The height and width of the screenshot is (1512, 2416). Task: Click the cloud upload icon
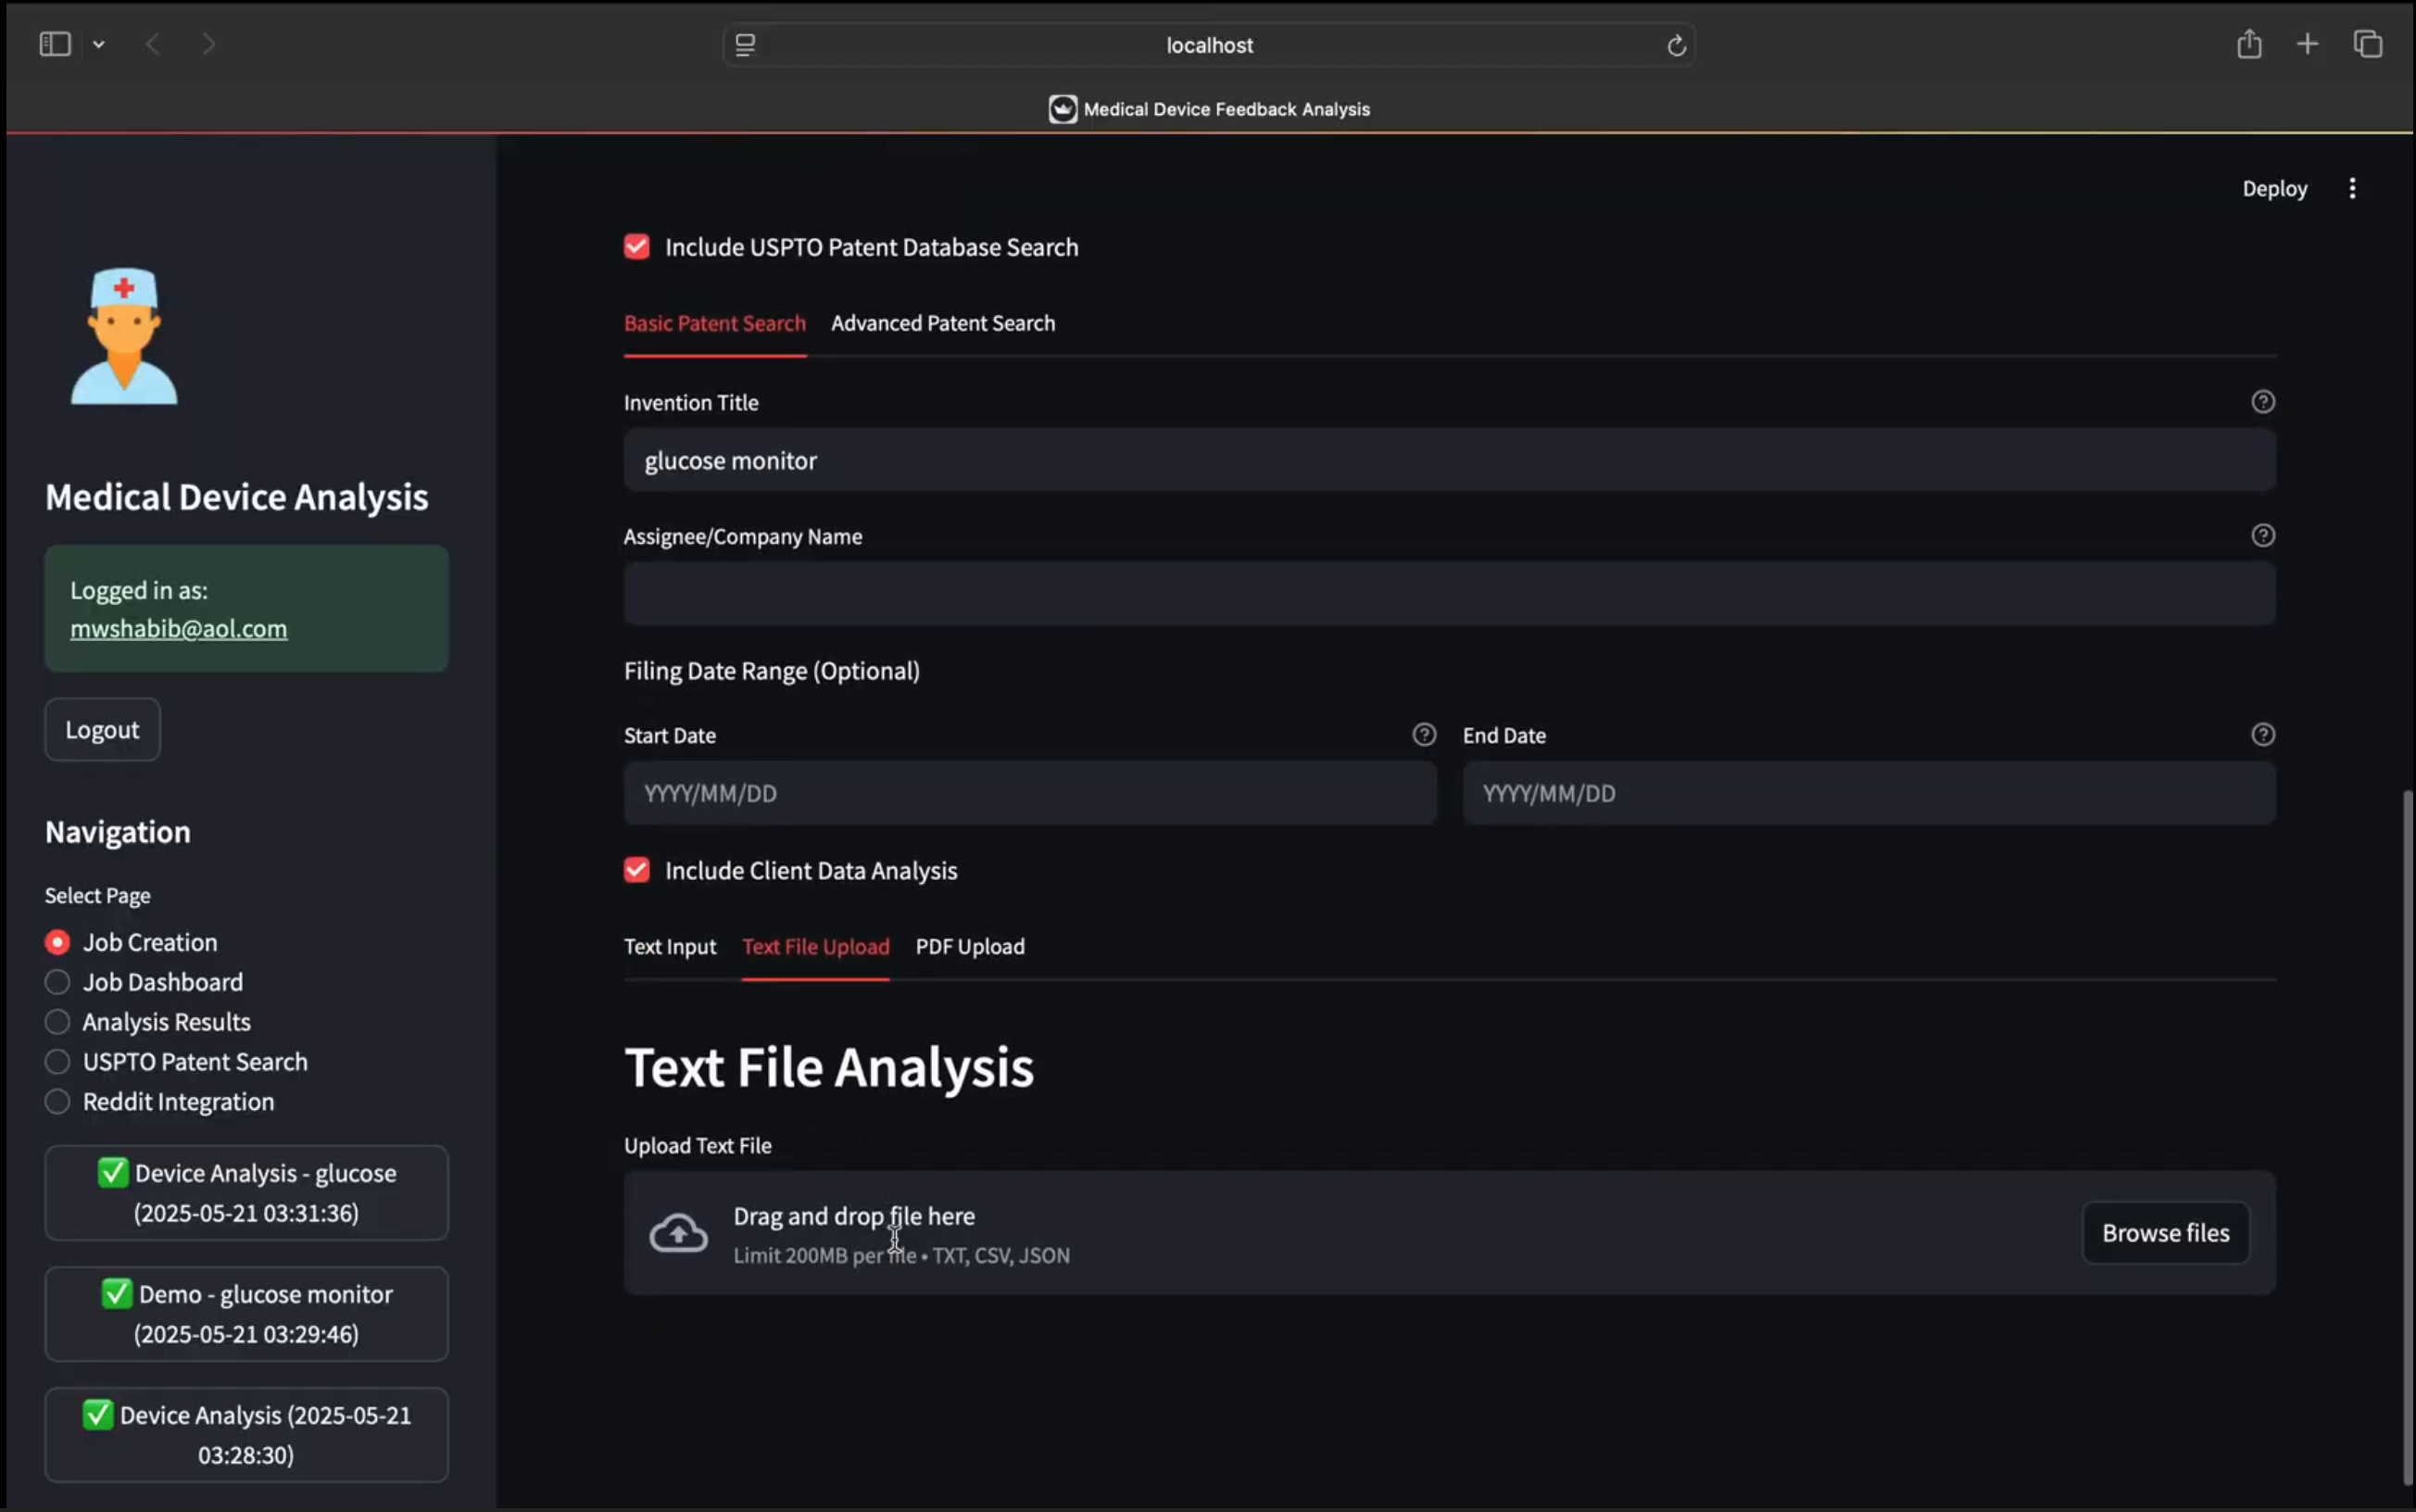coord(679,1233)
